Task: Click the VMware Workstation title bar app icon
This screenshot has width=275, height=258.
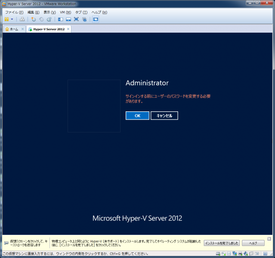Action: click(4, 4)
